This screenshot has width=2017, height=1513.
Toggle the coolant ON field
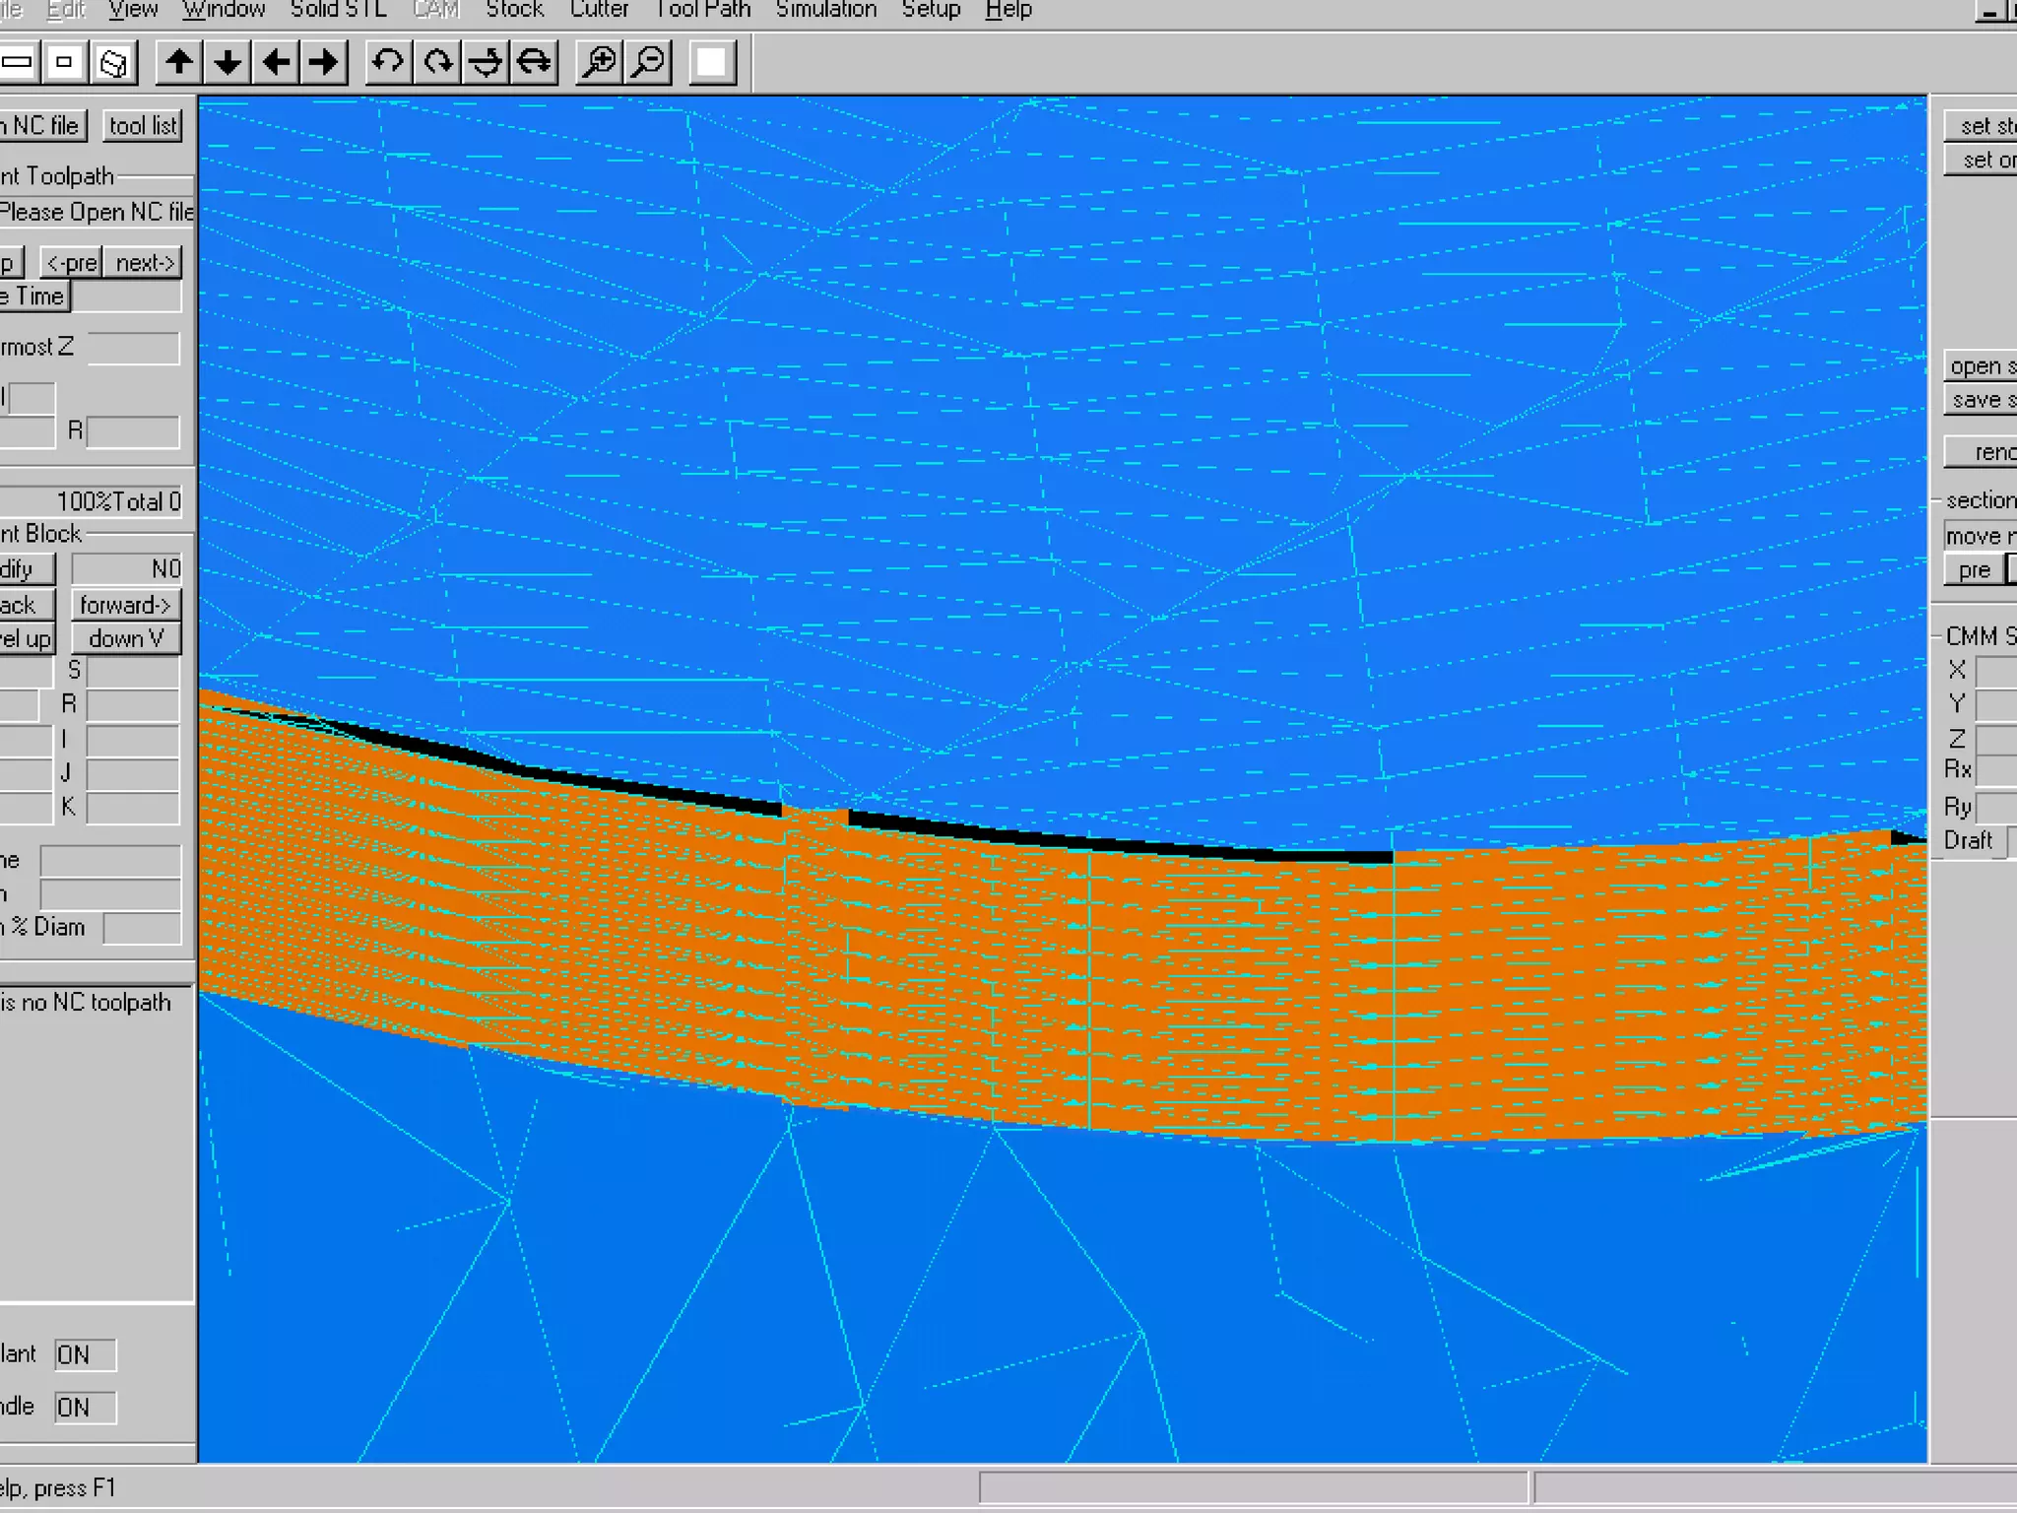click(x=85, y=1354)
